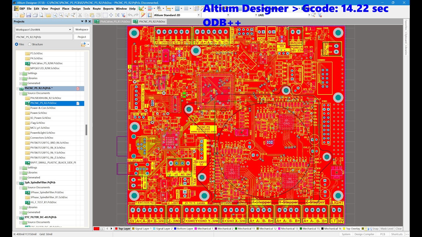
Task: Expand the status bar panel overflow chevron
Action: (407, 234)
